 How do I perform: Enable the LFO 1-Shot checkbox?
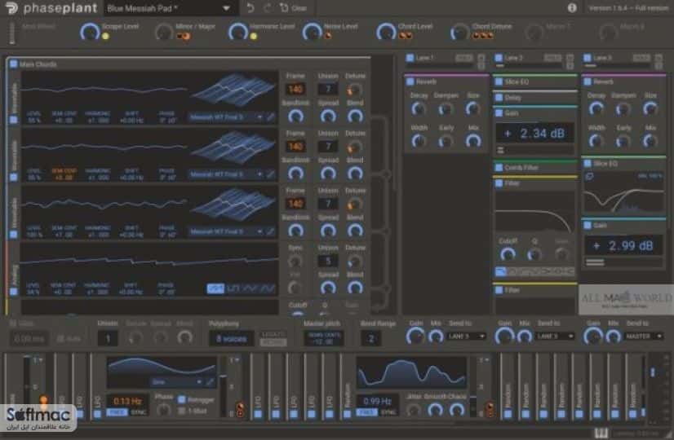182,411
